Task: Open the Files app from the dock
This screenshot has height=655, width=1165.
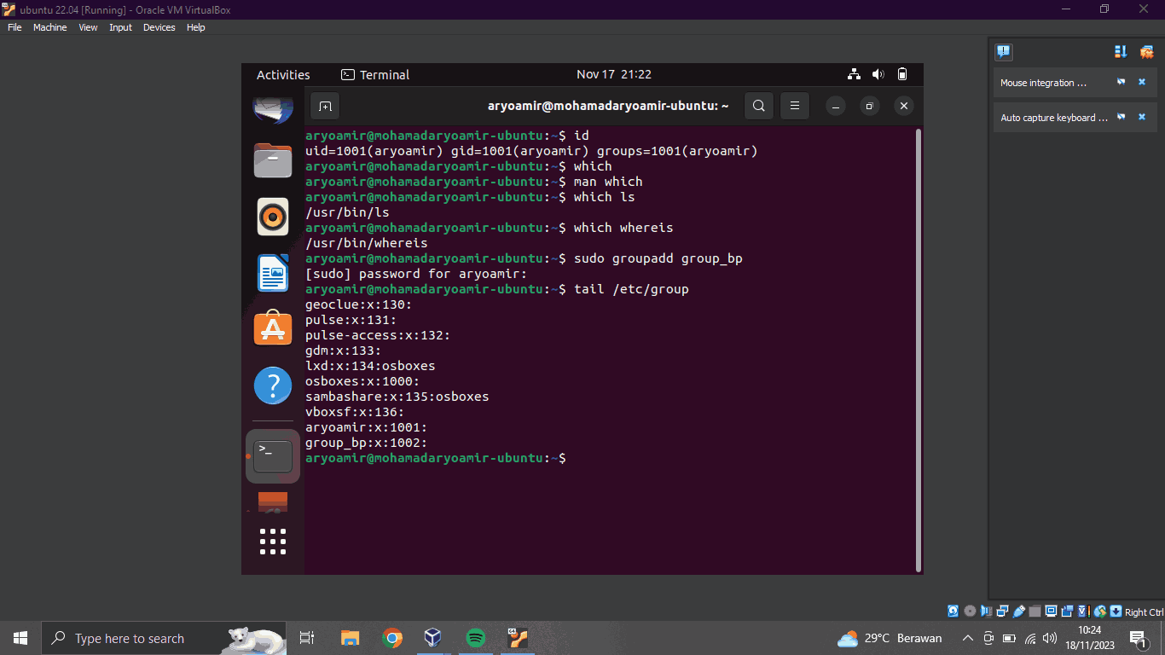Action: [x=273, y=160]
